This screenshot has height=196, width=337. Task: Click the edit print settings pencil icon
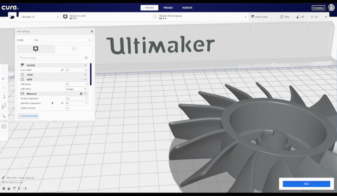(326, 17)
